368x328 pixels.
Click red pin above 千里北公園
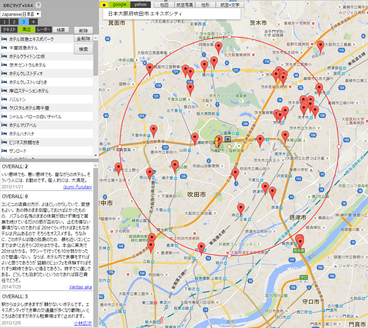click(x=190, y=89)
